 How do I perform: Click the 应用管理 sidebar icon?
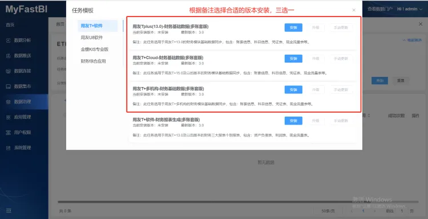coord(9,117)
